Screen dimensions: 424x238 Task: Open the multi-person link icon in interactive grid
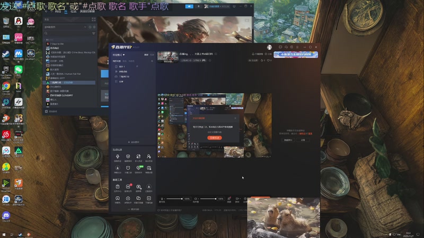click(138, 156)
